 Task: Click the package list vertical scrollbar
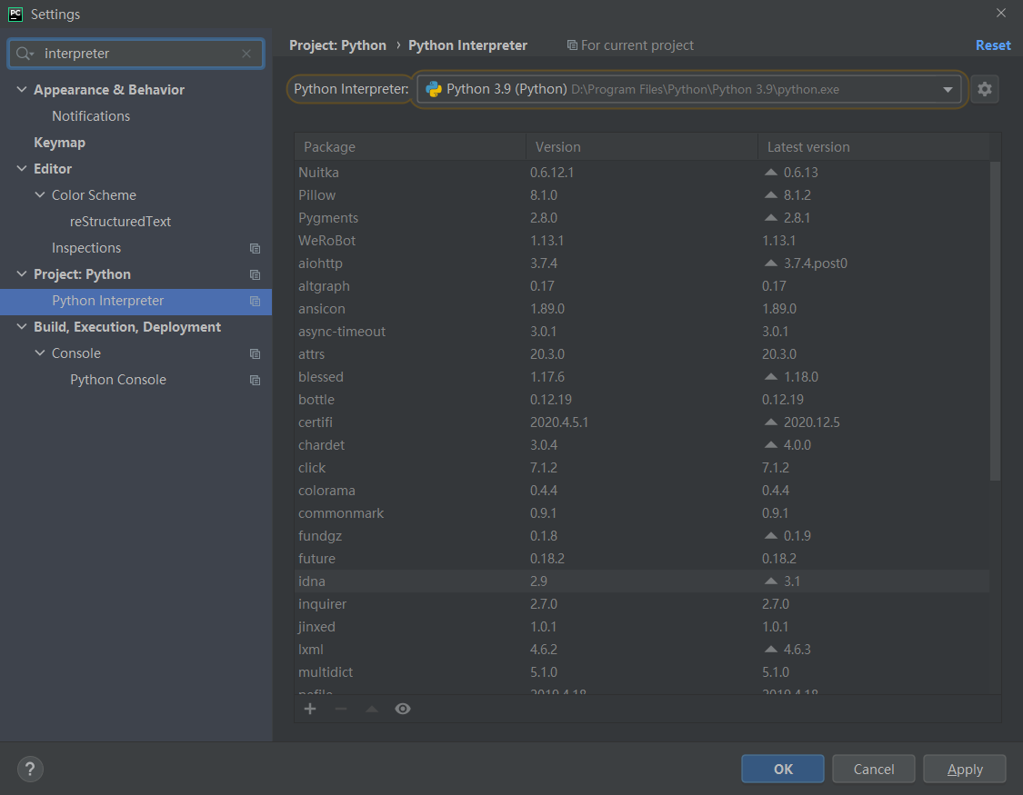click(995, 318)
